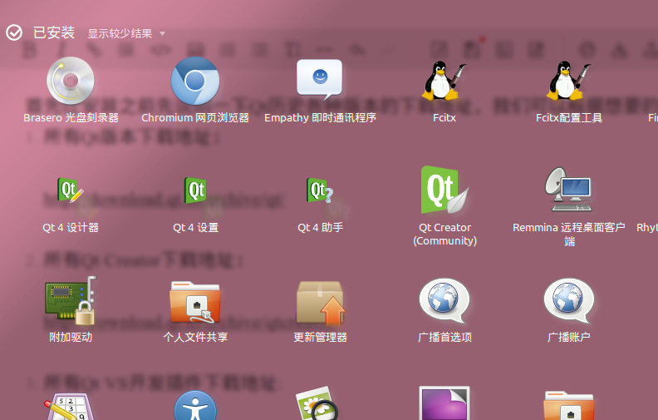Open Qt 4 settings (设置)
658x420 pixels.
click(x=195, y=190)
